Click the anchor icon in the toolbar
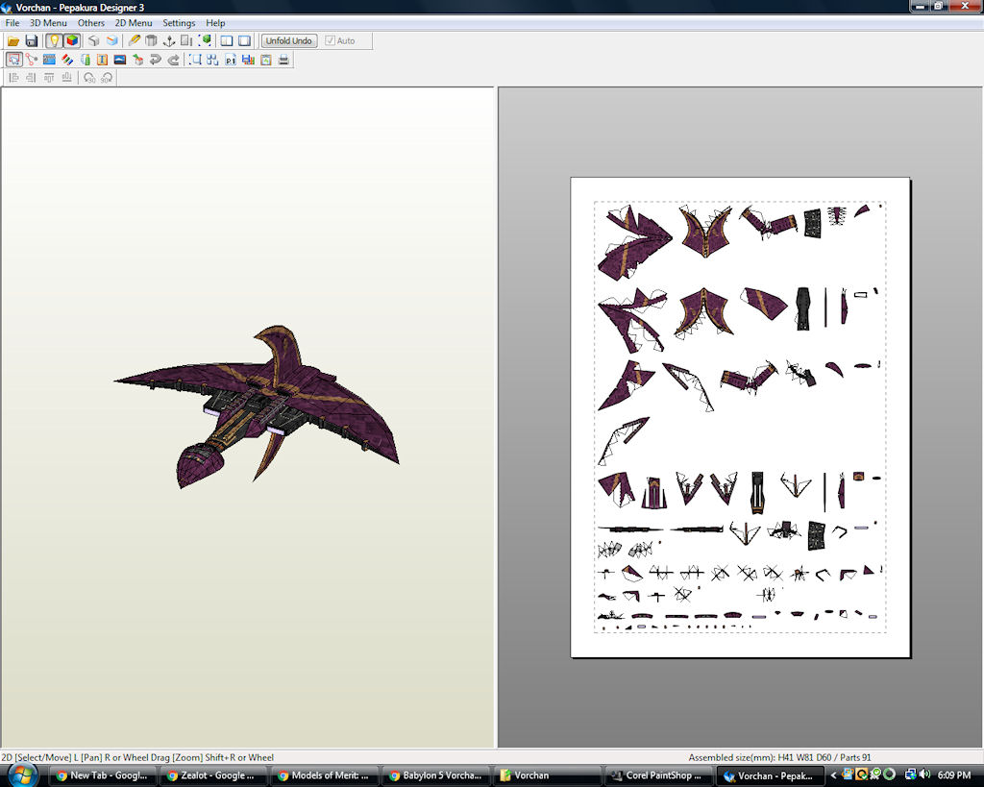Screen dimensions: 984x787 point(169,40)
